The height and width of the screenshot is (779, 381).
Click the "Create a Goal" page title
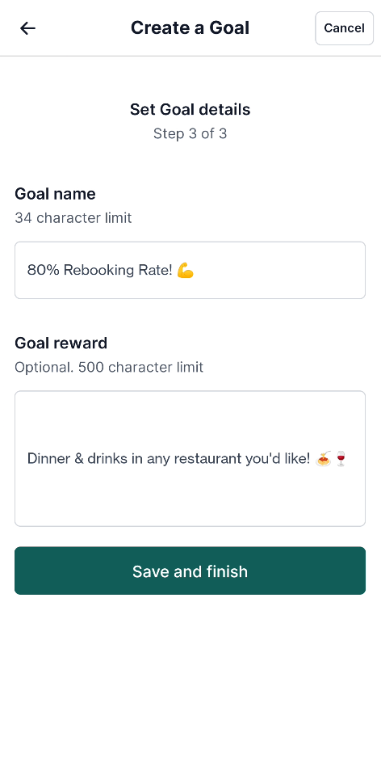(190, 27)
